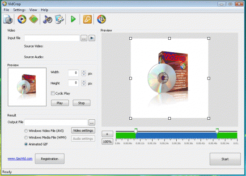Click the Video settings button
Image resolution: width=246 pixels, height=176 pixels.
tap(83, 130)
